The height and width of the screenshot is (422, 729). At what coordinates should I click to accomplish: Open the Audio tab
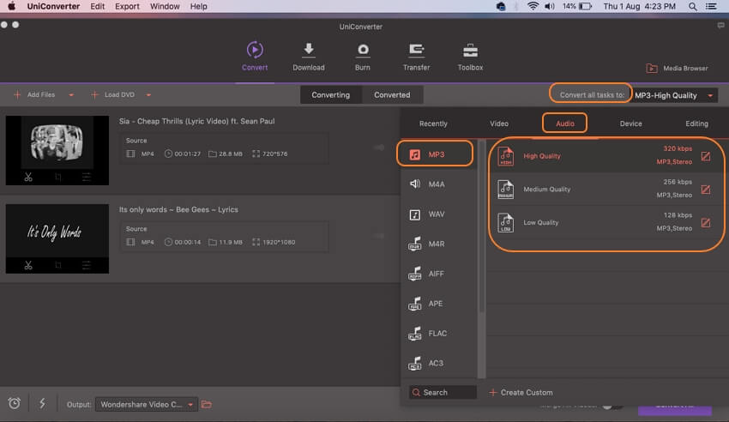tap(565, 124)
